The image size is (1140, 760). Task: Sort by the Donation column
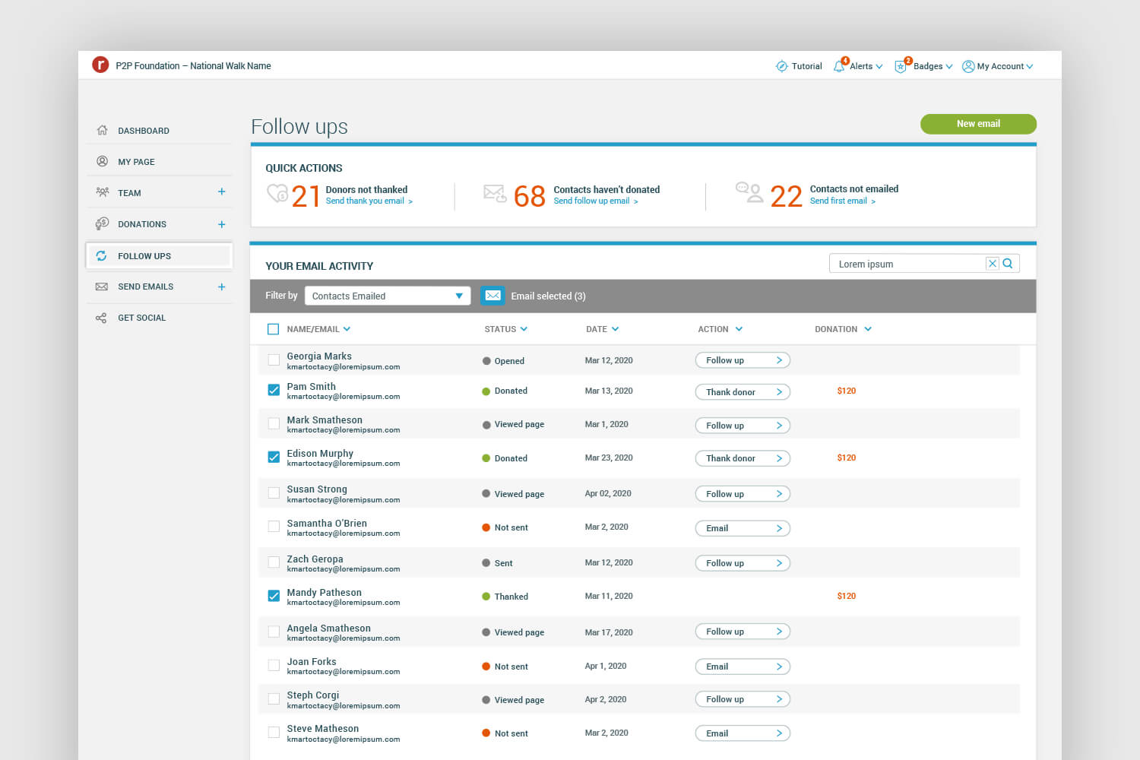[x=844, y=329]
